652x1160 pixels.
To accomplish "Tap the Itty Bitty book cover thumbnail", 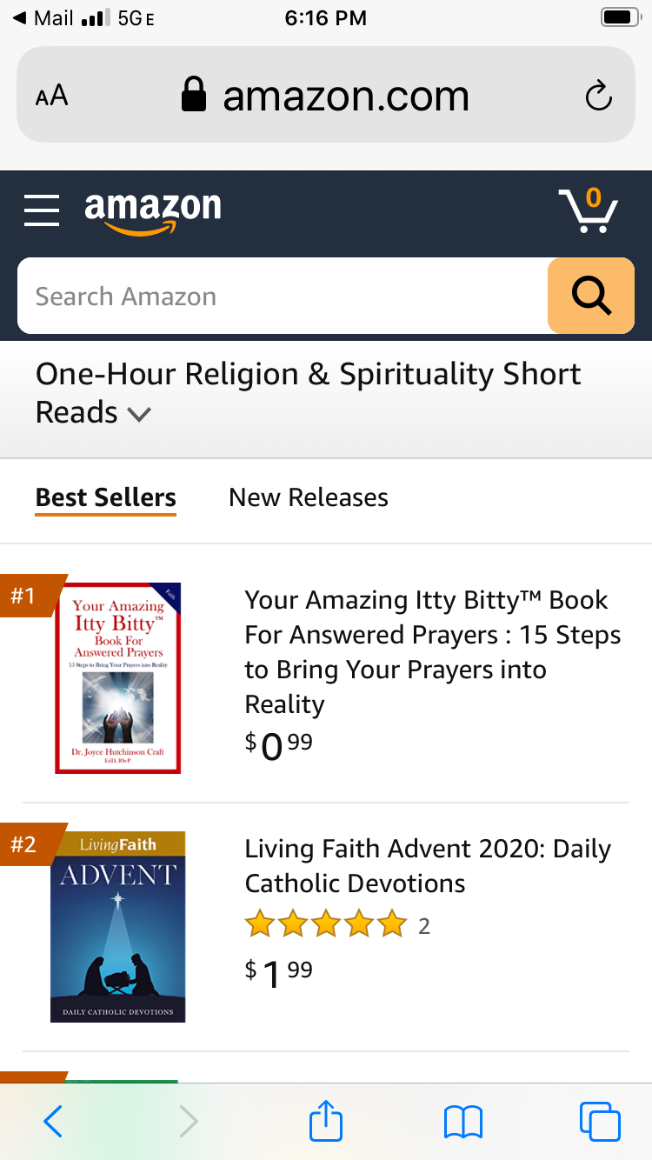I will point(117,678).
